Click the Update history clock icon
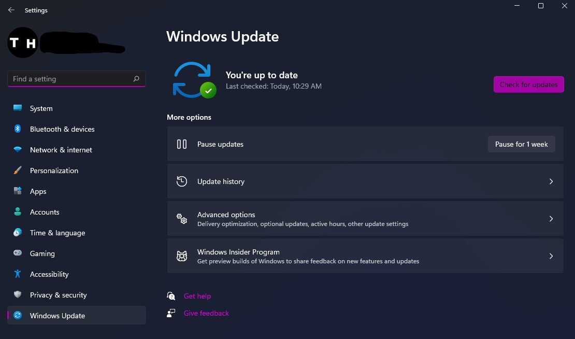 (182, 181)
